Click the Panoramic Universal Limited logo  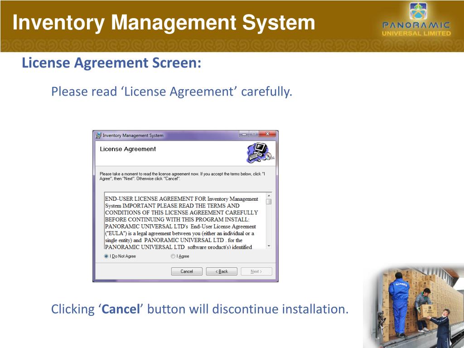click(416, 19)
